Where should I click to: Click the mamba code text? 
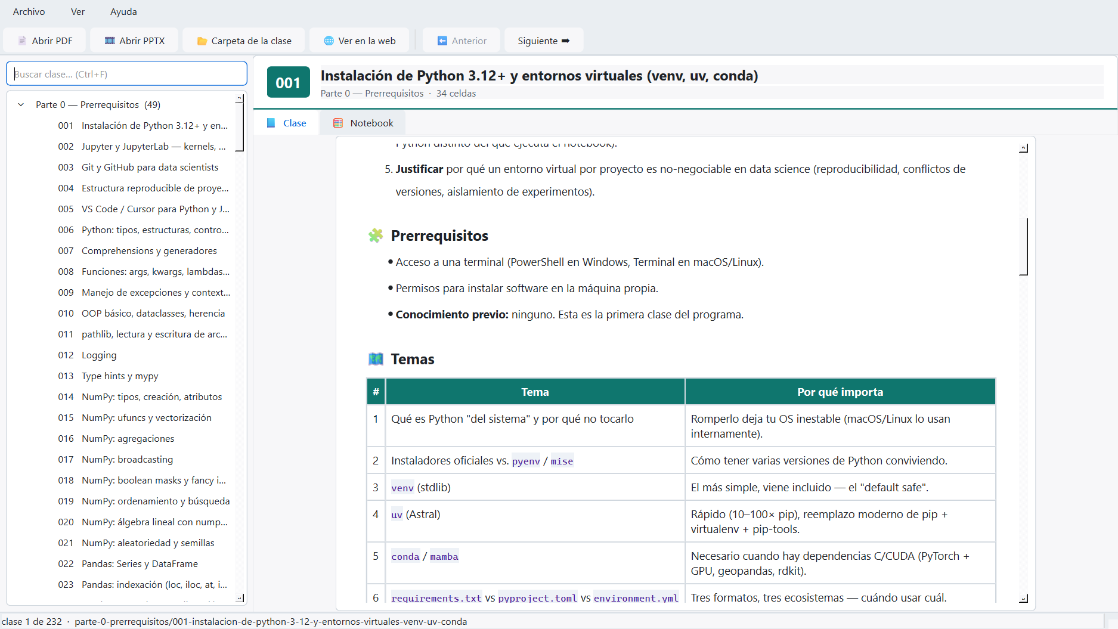pos(444,556)
